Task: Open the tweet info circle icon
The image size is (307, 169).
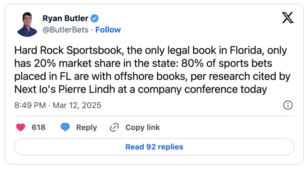Action: pyautogui.click(x=288, y=105)
